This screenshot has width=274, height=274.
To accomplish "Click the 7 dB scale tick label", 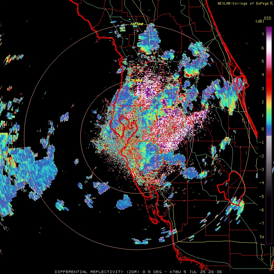I will tap(263, 34).
